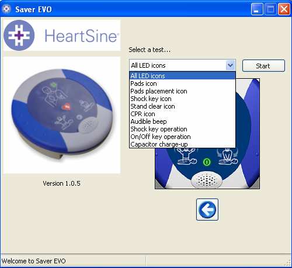Screen dimensions: 292x268
Task: Pick 'Audible beep' test option
Action: [182, 121]
